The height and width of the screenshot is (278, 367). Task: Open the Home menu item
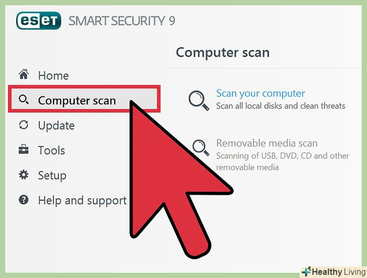tap(53, 76)
